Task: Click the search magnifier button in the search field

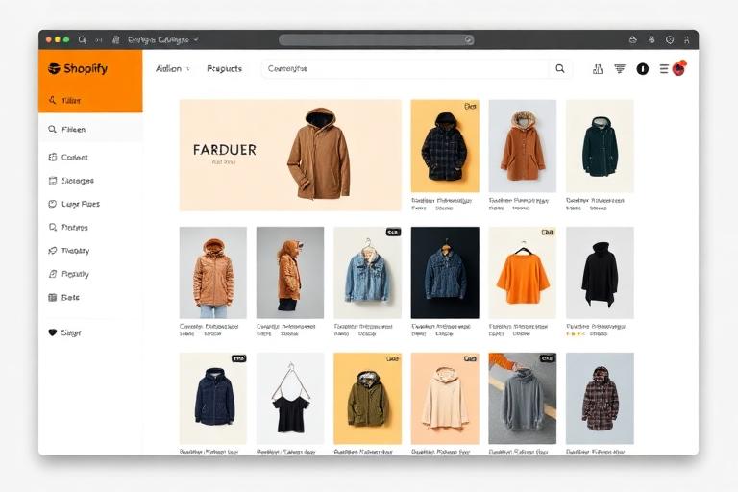Action: click(x=560, y=69)
